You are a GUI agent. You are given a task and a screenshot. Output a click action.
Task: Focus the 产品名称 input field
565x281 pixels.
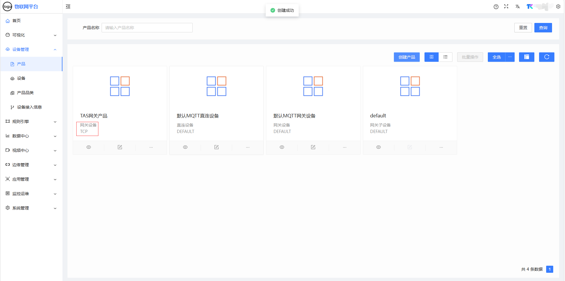coord(147,28)
